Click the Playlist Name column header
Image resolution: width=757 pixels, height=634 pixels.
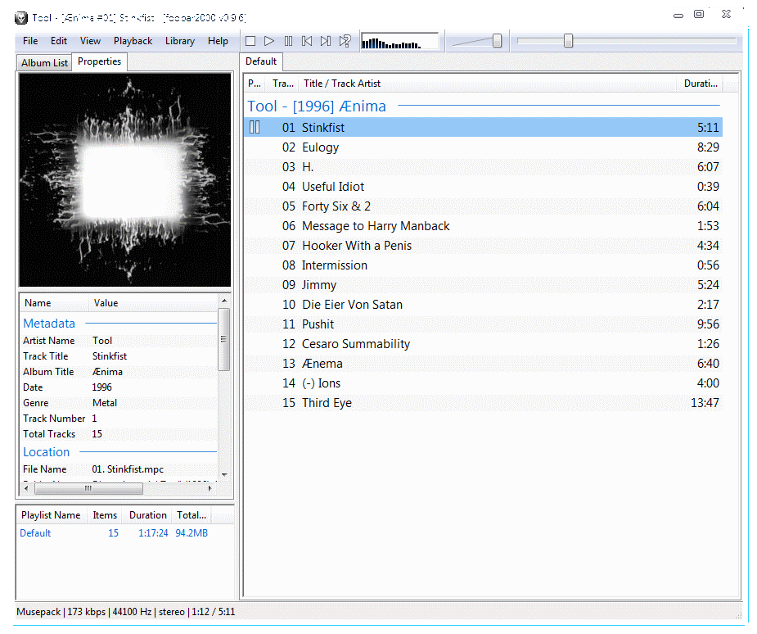pos(52,515)
